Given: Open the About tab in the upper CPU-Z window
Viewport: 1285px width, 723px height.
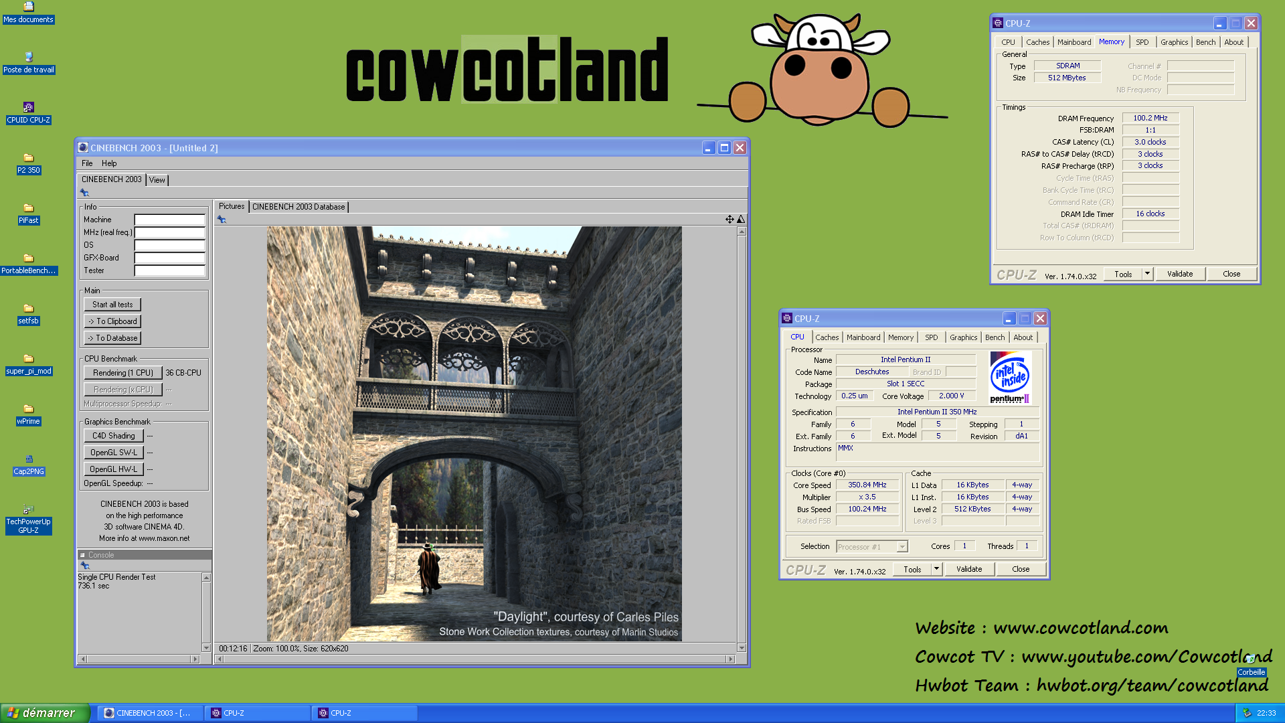Looking at the screenshot, I should click(1234, 42).
